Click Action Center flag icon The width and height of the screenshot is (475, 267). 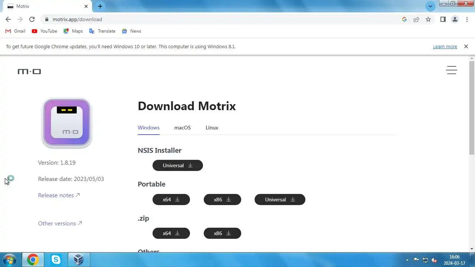pos(416,260)
